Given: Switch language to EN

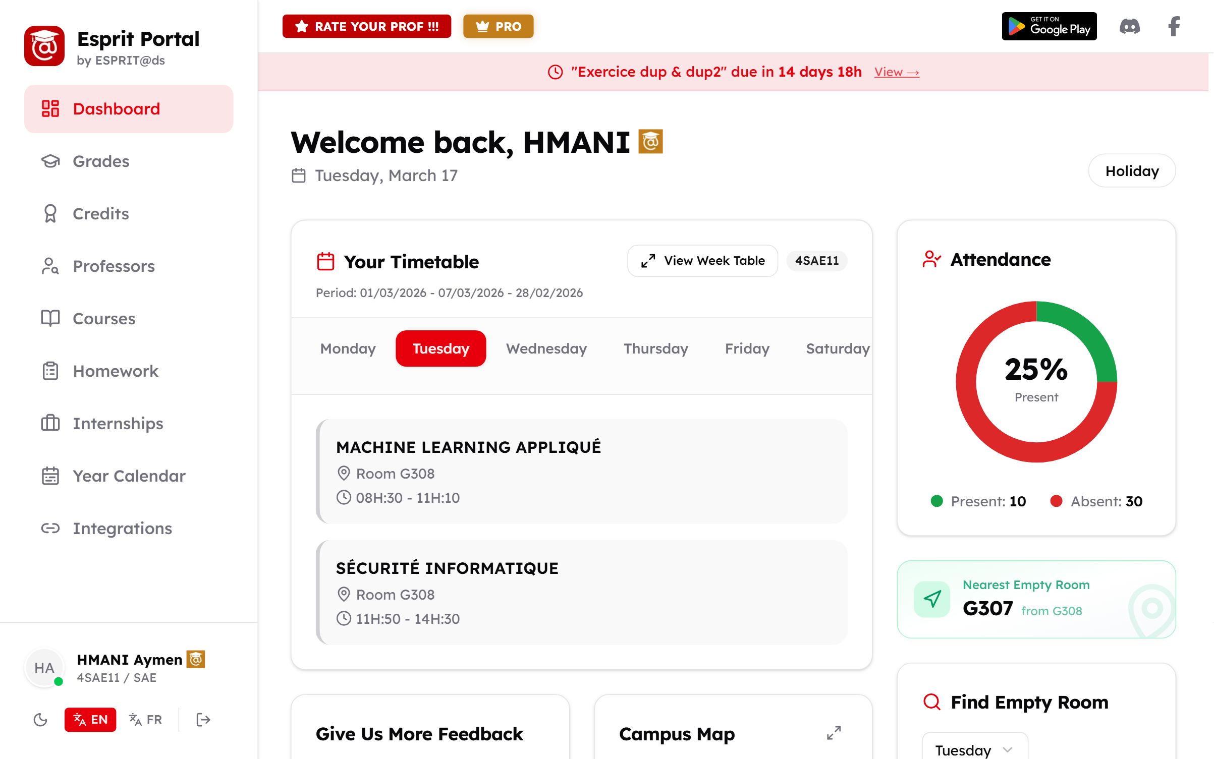Looking at the screenshot, I should 90,720.
